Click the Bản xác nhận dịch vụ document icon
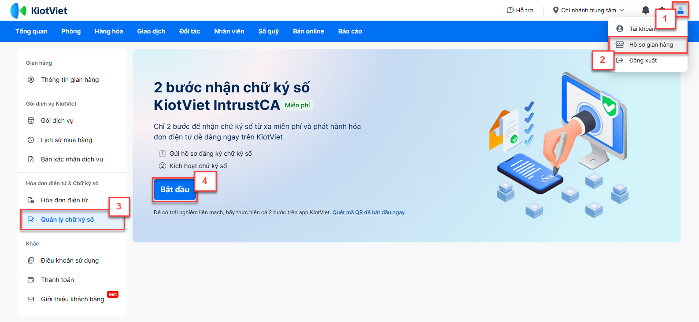This screenshot has height=322, width=699. point(31,159)
